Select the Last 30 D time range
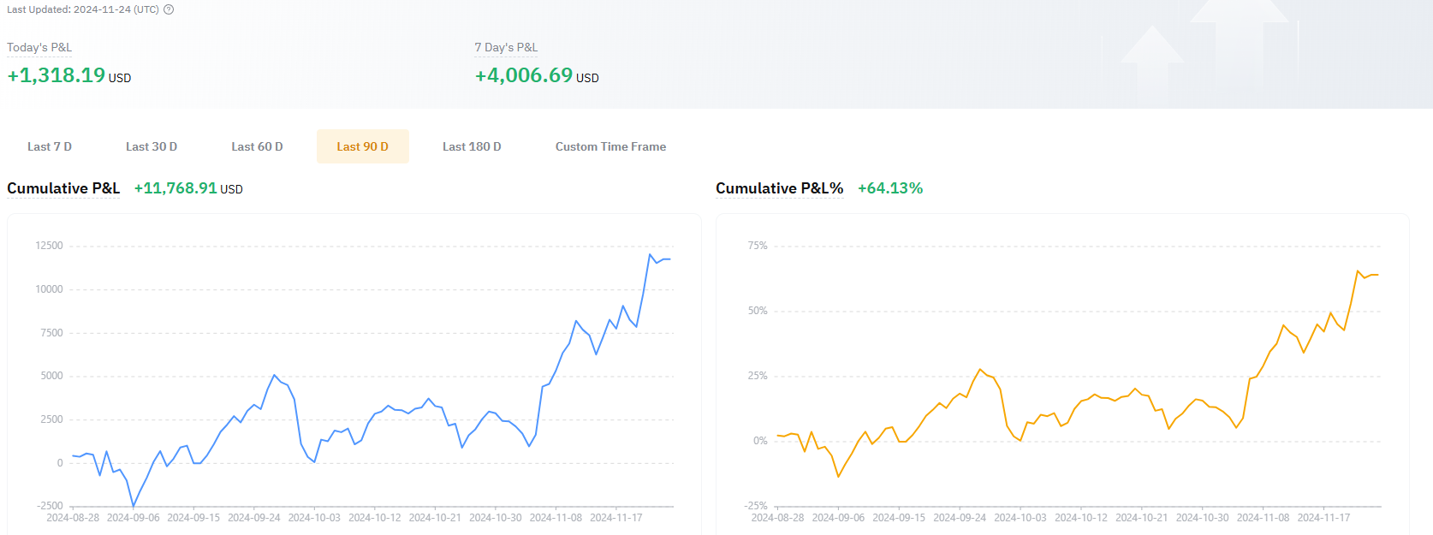1433x535 pixels. click(152, 146)
